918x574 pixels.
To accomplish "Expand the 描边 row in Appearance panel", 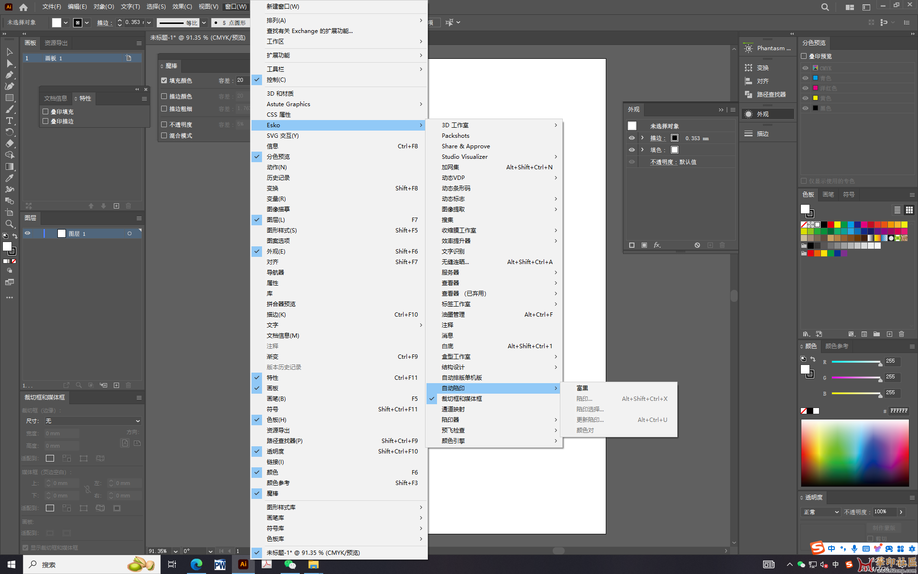I will [642, 138].
